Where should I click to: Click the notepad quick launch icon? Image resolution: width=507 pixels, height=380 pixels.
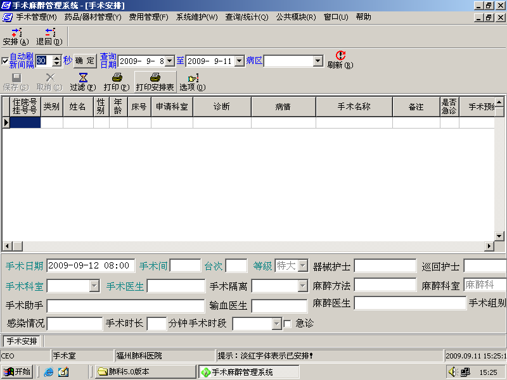point(63,372)
